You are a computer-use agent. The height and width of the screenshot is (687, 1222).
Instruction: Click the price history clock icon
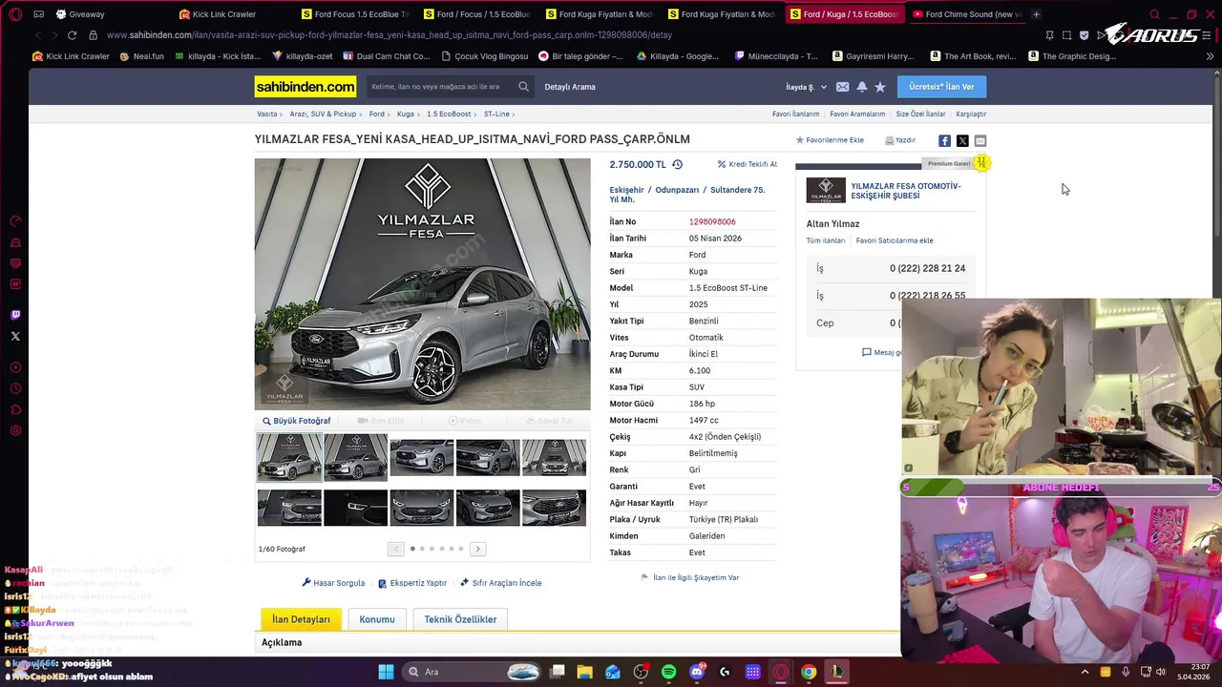(x=677, y=164)
